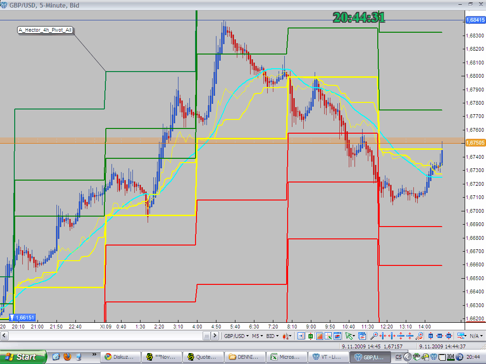Click the 1,68415 price label on axis
Viewport: 486px width, 364px height.
click(x=476, y=20)
